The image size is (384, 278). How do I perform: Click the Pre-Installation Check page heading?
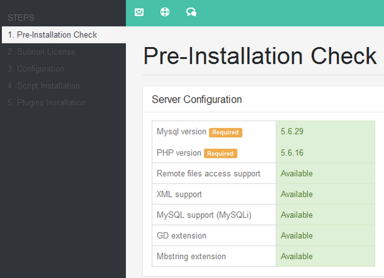(260, 56)
